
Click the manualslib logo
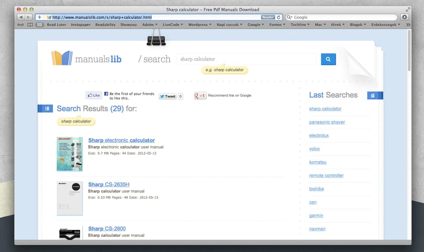(x=86, y=58)
